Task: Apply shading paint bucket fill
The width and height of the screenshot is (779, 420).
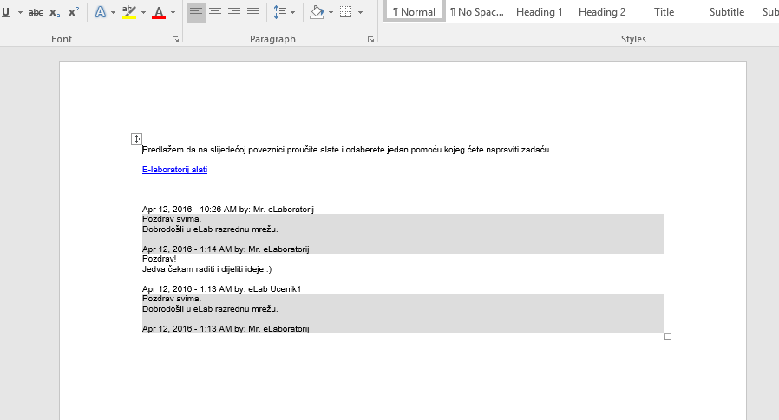Action: 316,12
